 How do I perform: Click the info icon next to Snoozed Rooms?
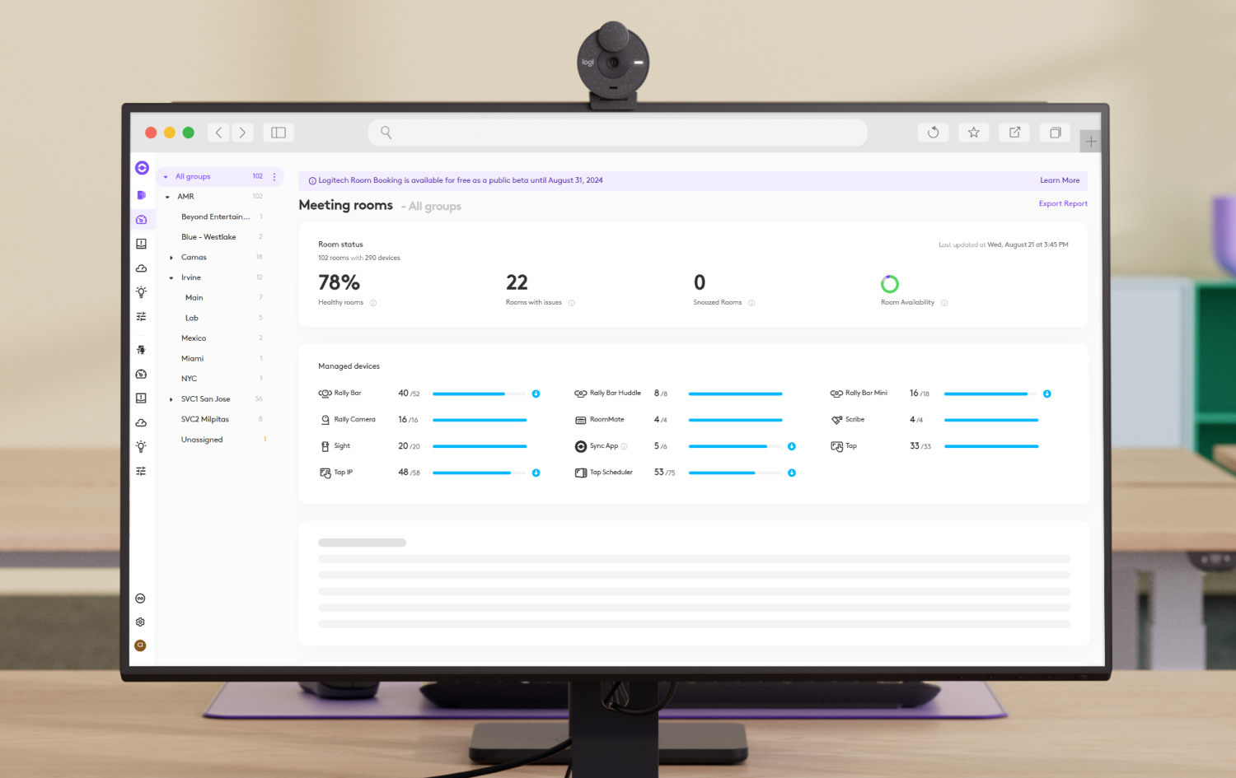[x=751, y=303]
